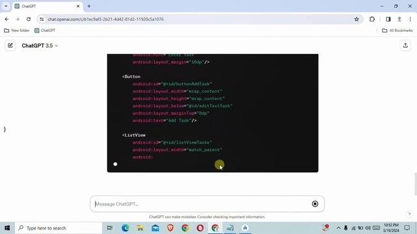Click the Type here to search box
The height and width of the screenshot is (234, 417).
pyautogui.click(x=59, y=228)
